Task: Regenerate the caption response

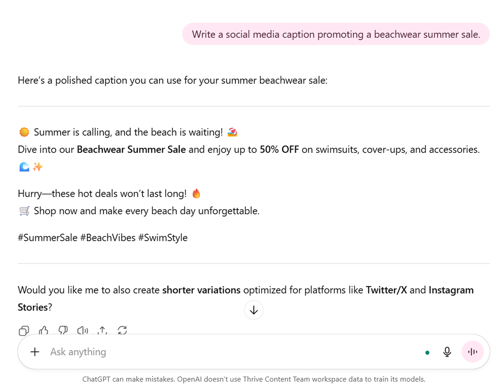Action: [x=122, y=330]
